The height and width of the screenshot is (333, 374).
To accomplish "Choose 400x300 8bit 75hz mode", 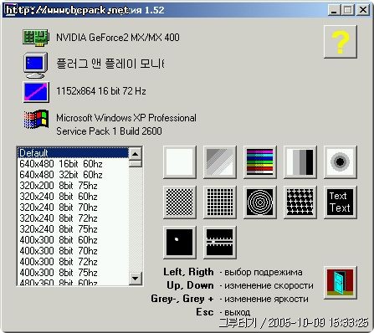I will 73,273.
